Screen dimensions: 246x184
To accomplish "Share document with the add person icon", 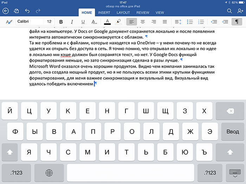I will pos(240,11).
